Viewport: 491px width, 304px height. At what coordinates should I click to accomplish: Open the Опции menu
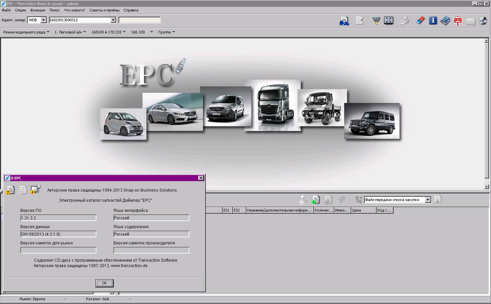tap(20, 10)
